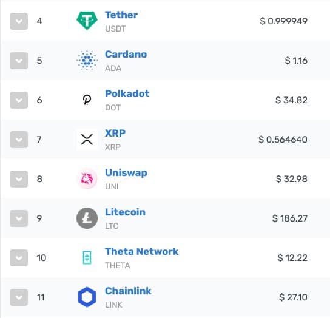Click the Cardano dotted logo
Viewport: 330px width, 318px height.
(x=87, y=61)
